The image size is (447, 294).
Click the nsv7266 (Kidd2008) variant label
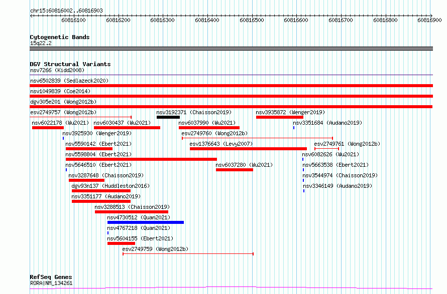(57, 70)
